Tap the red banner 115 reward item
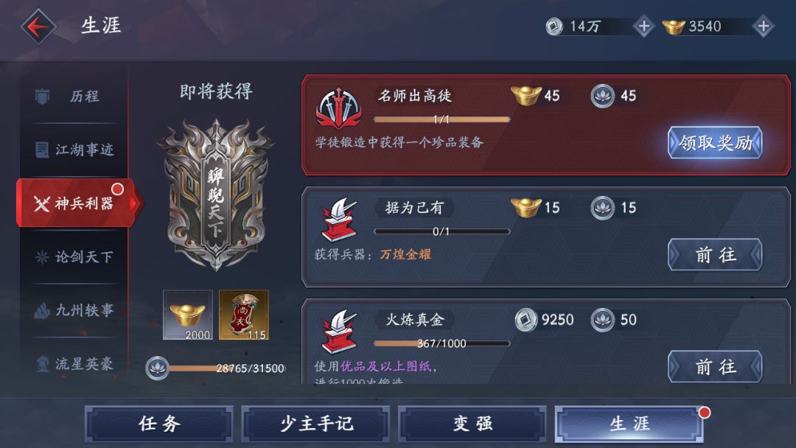 click(244, 315)
